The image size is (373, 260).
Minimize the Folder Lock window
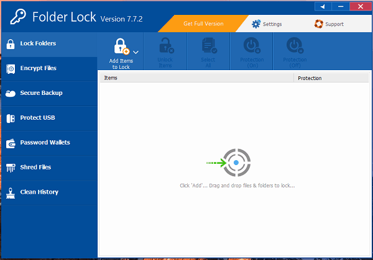(x=341, y=6)
